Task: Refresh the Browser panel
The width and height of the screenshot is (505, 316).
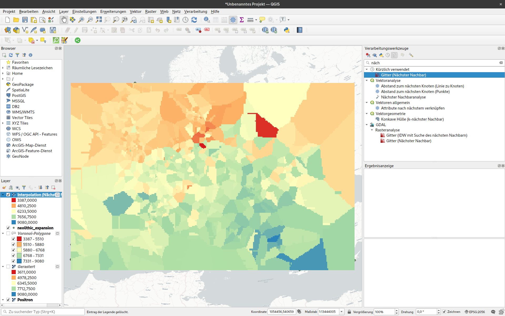Action: [11, 55]
